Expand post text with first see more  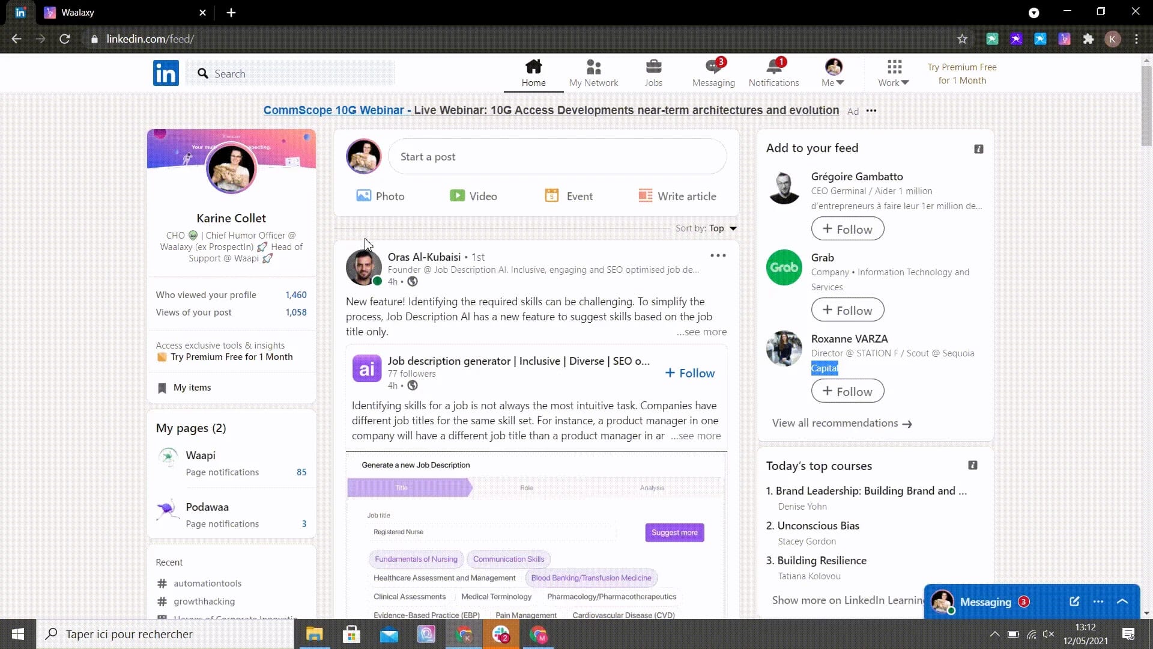702,332
